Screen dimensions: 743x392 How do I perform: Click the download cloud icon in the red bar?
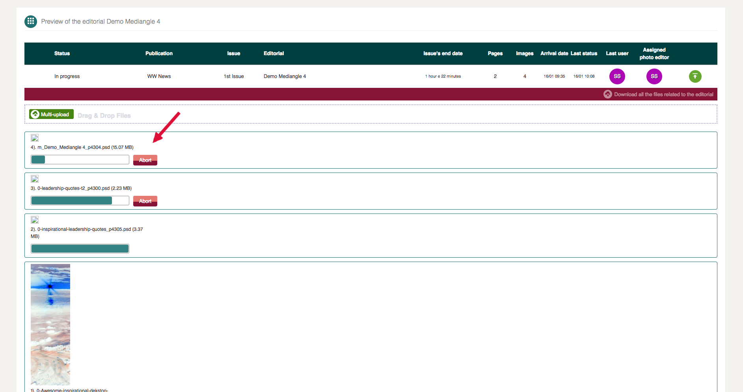607,94
